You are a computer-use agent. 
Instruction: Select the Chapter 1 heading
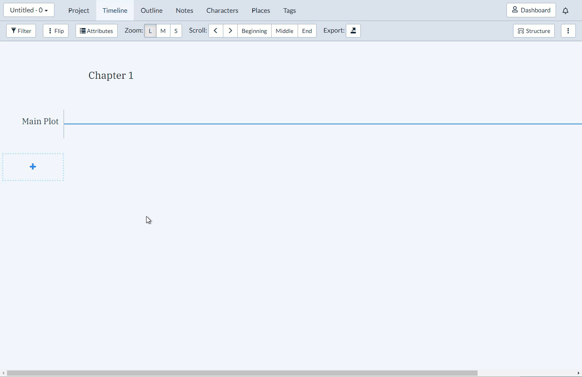[x=111, y=75]
